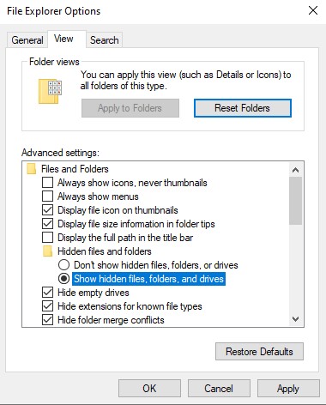The image size is (326, 405).
Task: Check the Always show menus box
Action: (47, 196)
